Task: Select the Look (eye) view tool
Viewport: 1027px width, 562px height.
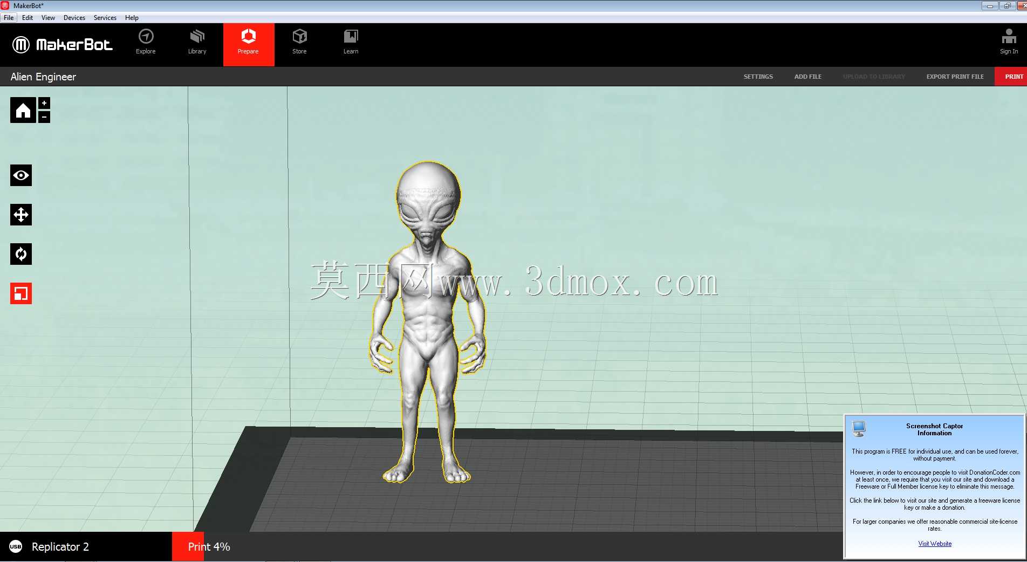Action: (x=21, y=175)
